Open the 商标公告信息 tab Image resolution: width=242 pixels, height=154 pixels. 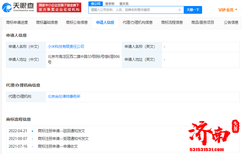[x=77, y=22]
